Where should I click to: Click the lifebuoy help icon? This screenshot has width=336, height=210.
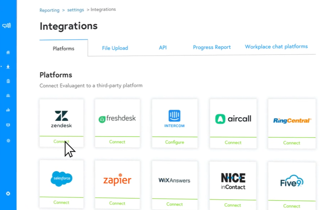point(8,194)
